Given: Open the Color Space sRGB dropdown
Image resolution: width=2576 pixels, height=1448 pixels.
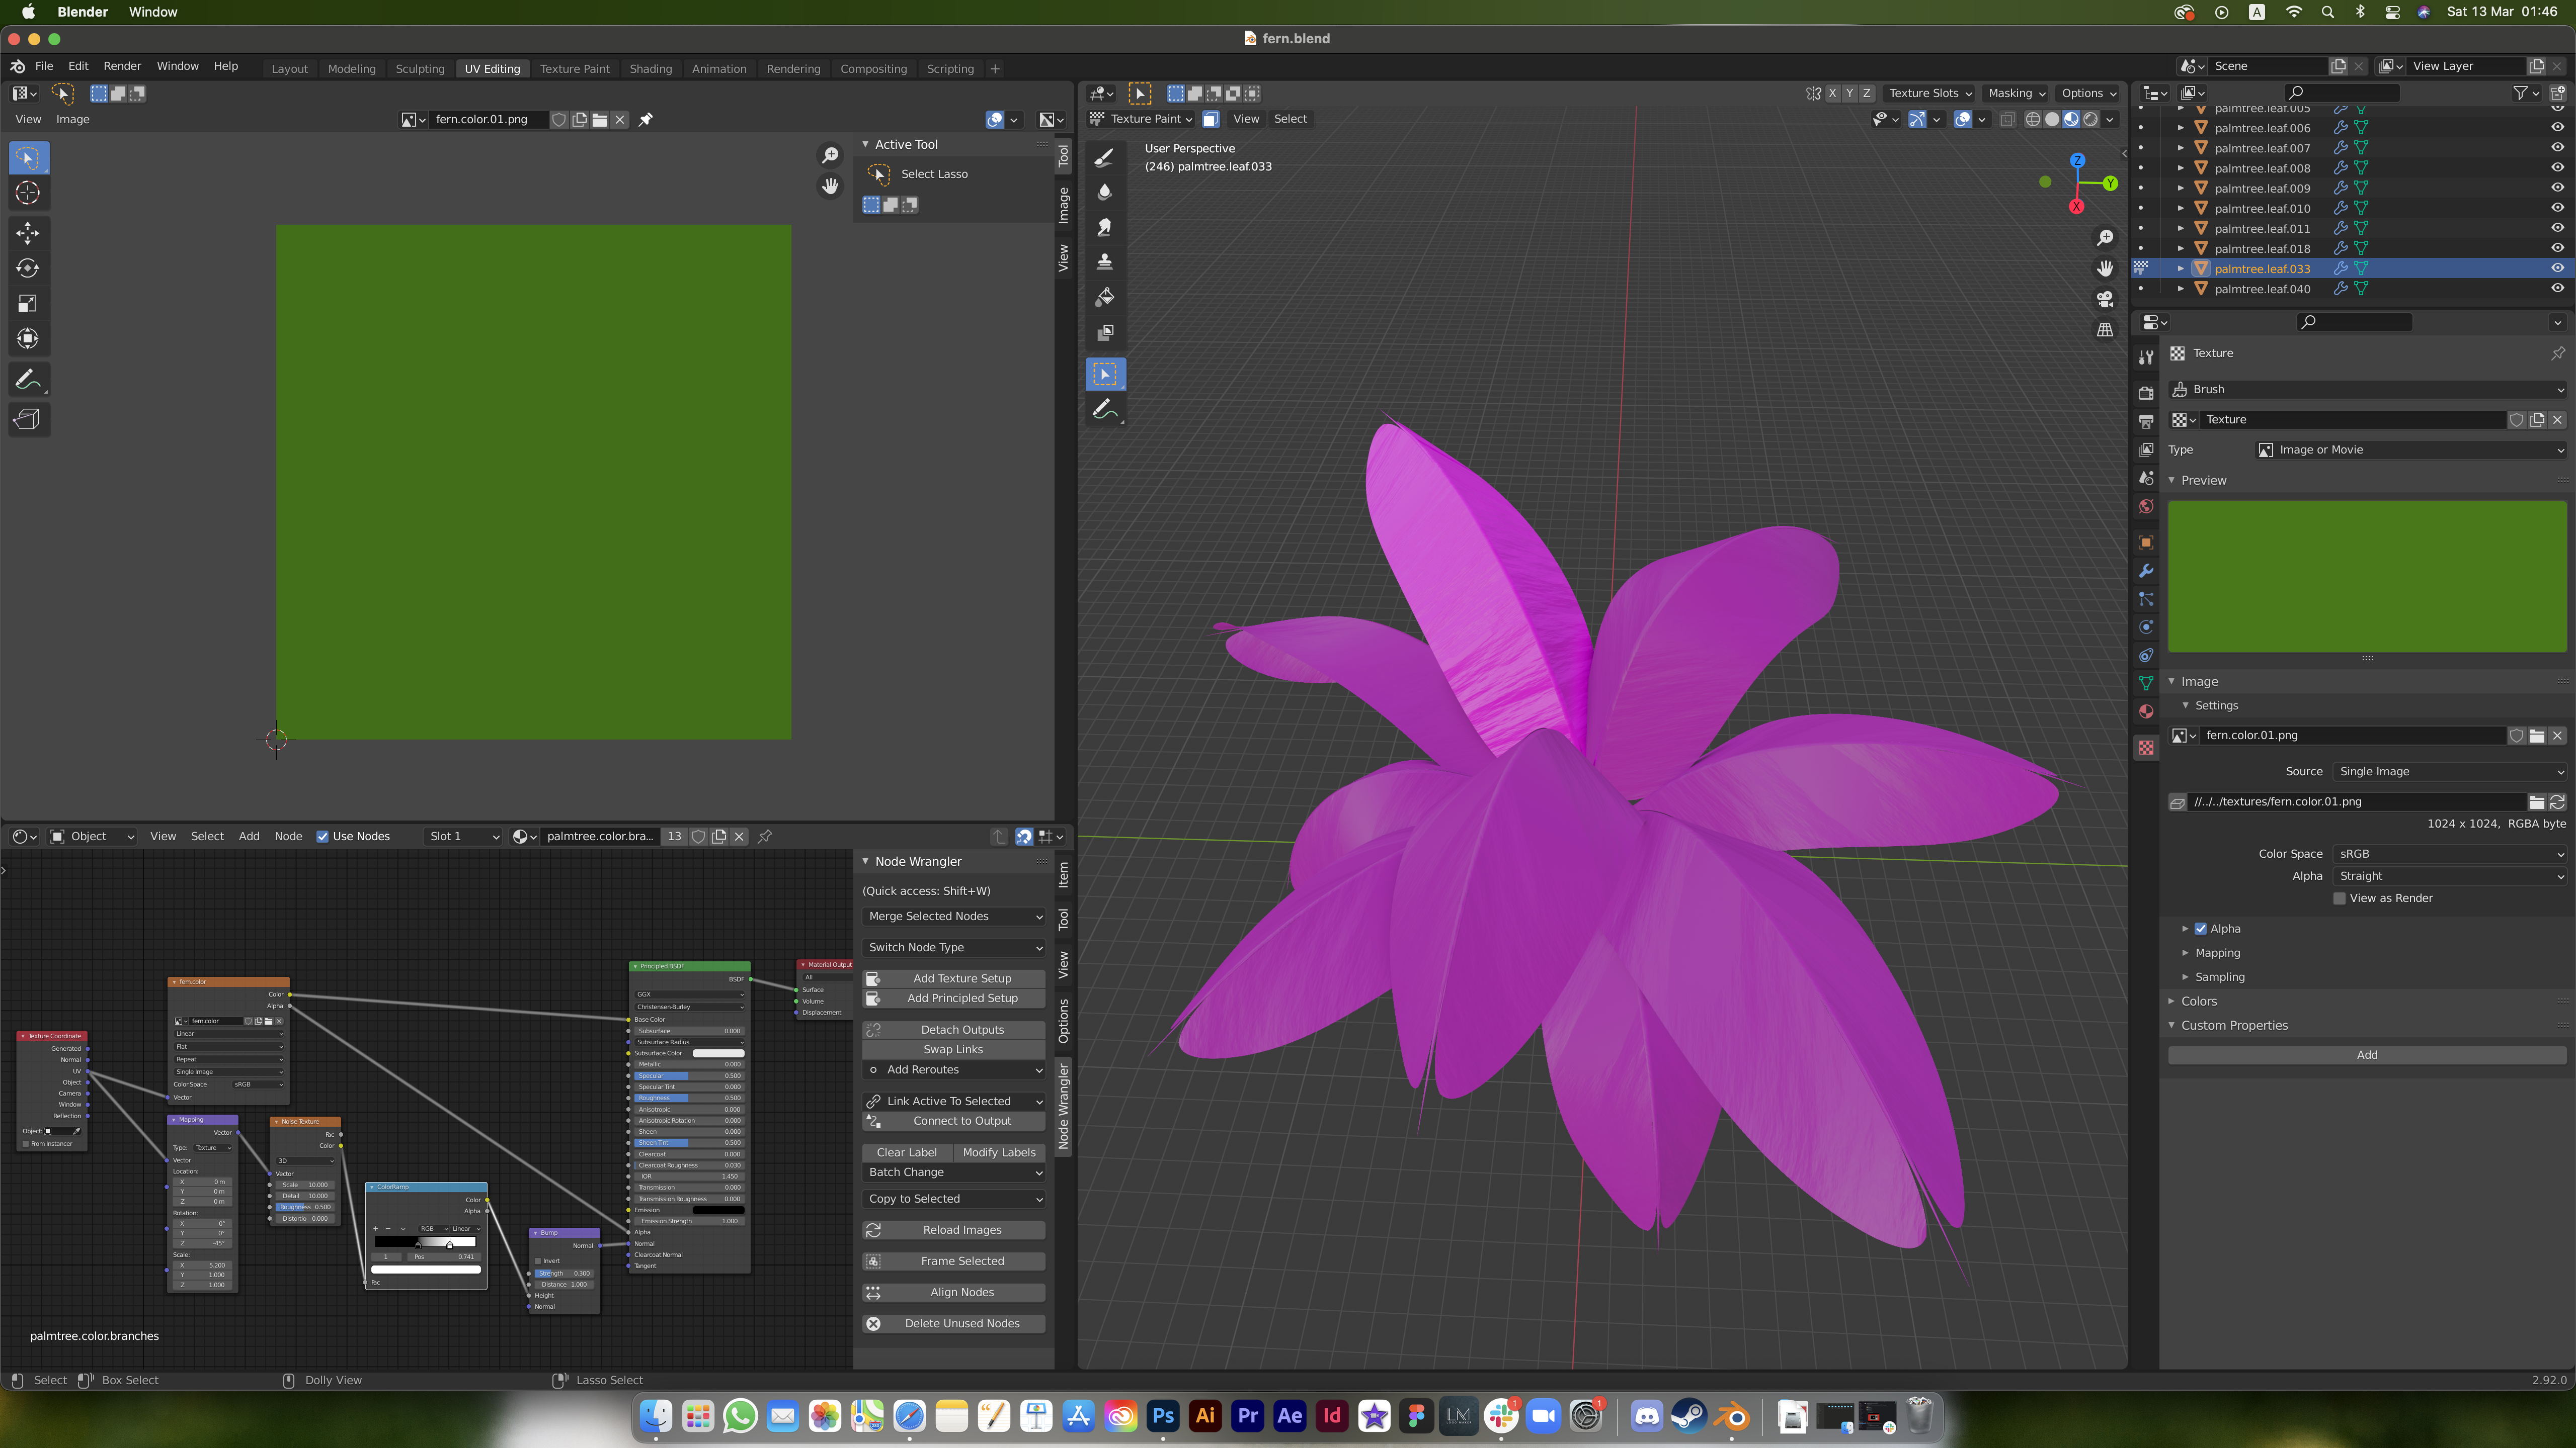Looking at the screenshot, I should tap(2449, 853).
